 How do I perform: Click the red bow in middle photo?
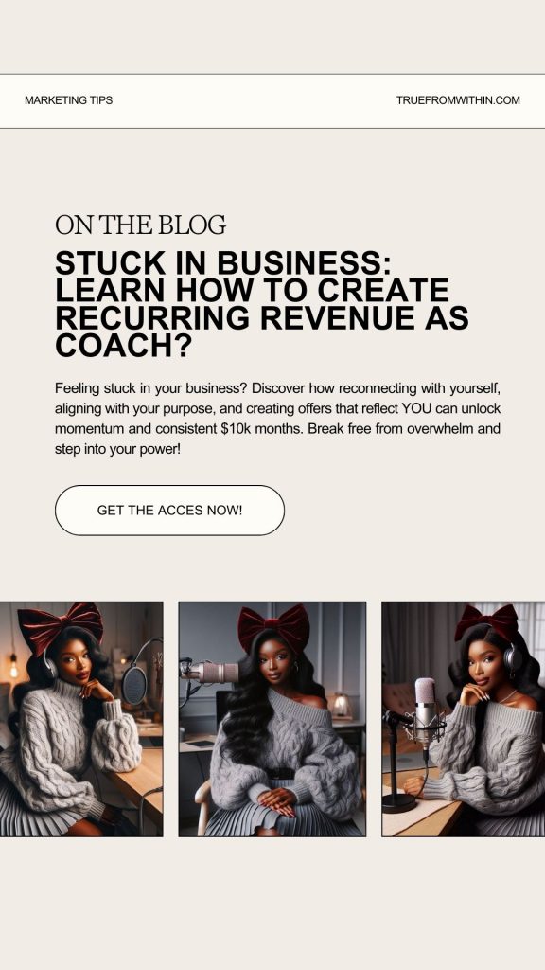(x=273, y=625)
